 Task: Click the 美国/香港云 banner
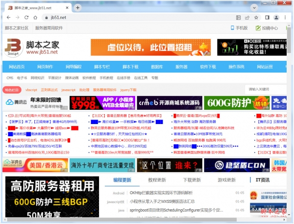(x=35, y=165)
